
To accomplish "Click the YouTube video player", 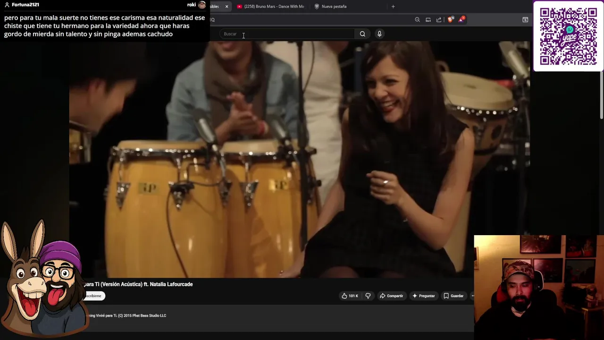I will [300, 159].
